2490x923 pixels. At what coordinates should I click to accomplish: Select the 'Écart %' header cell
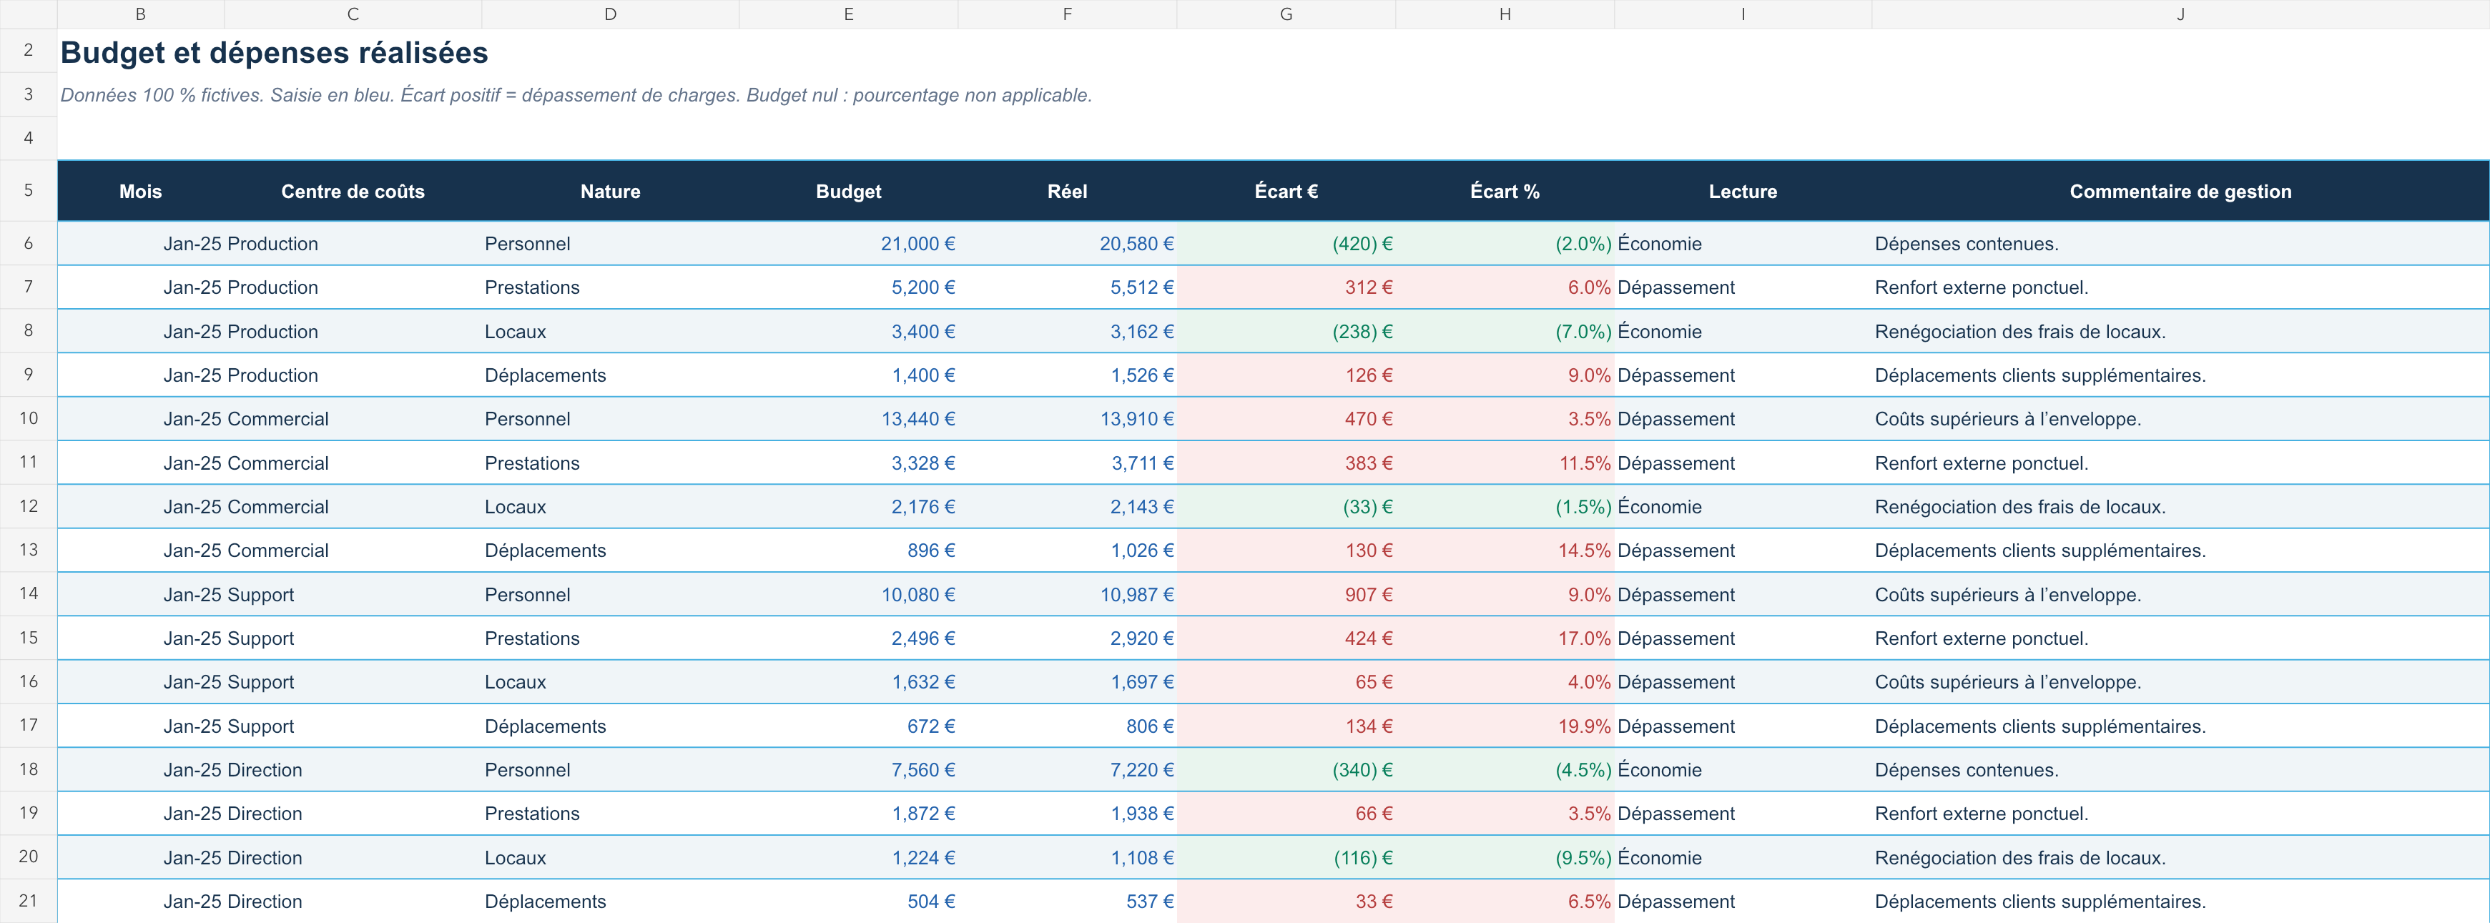(x=1504, y=192)
